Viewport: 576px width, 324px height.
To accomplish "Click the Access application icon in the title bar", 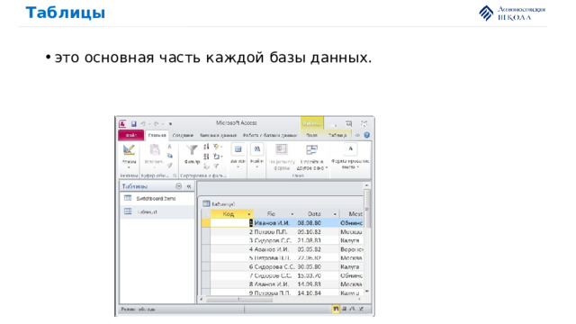I will tap(122, 124).
